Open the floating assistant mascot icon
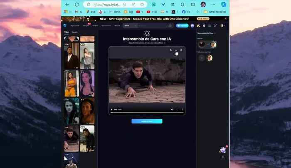291x168 pixels. [x=223, y=150]
